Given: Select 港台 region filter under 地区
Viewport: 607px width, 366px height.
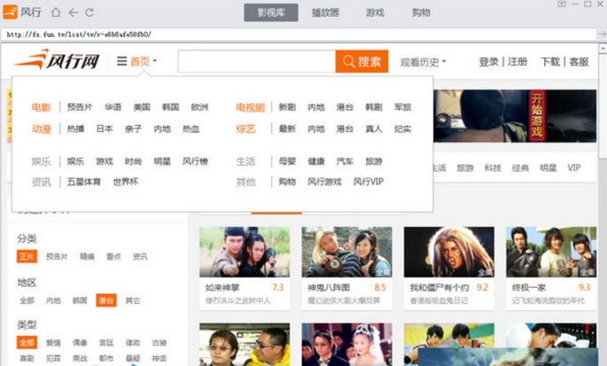Looking at the screenshot, I should click(105, 300).
